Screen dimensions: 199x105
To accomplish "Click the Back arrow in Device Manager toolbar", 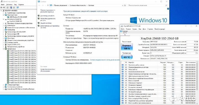I will [x=1, y=7].
